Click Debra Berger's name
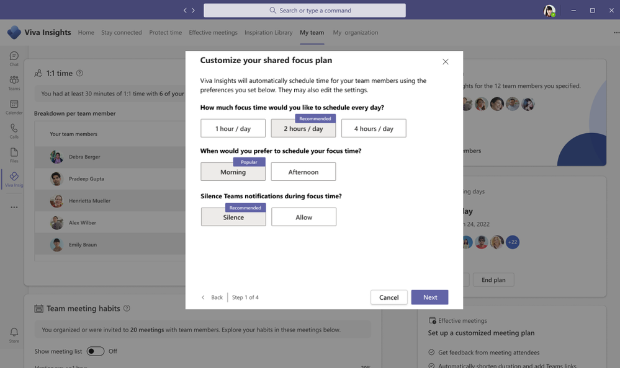620x368 pixels. click(84, 157)
